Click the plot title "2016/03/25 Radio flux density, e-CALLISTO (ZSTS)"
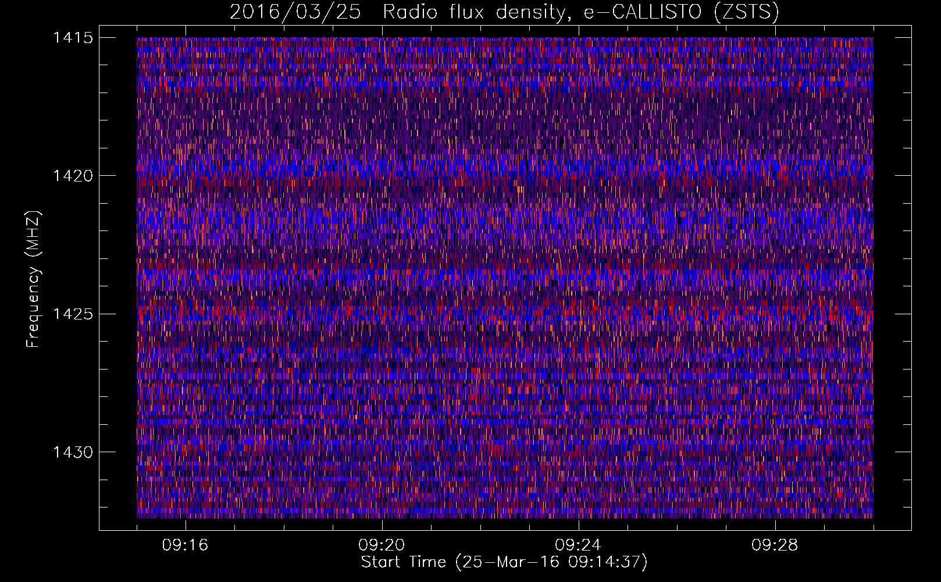Screen dimensions: 941x582 pos(504,12)
